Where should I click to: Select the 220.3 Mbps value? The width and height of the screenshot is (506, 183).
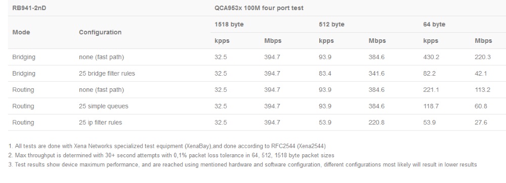(x=482, y=57)
